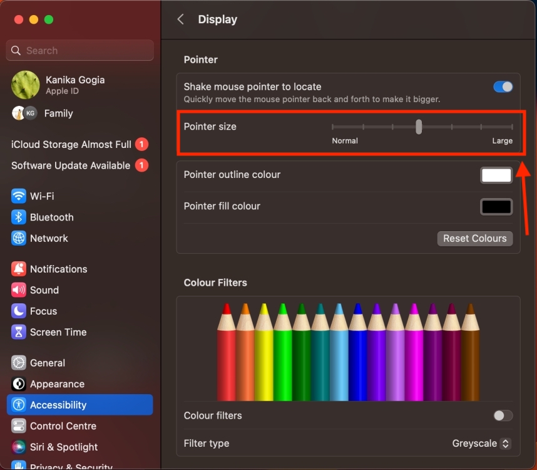
Task: Open Notifications settings
Action: pyautogui.click(x=19, y=268)
